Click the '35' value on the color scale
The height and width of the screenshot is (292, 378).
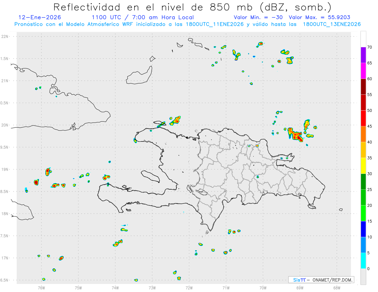[370, 158]
